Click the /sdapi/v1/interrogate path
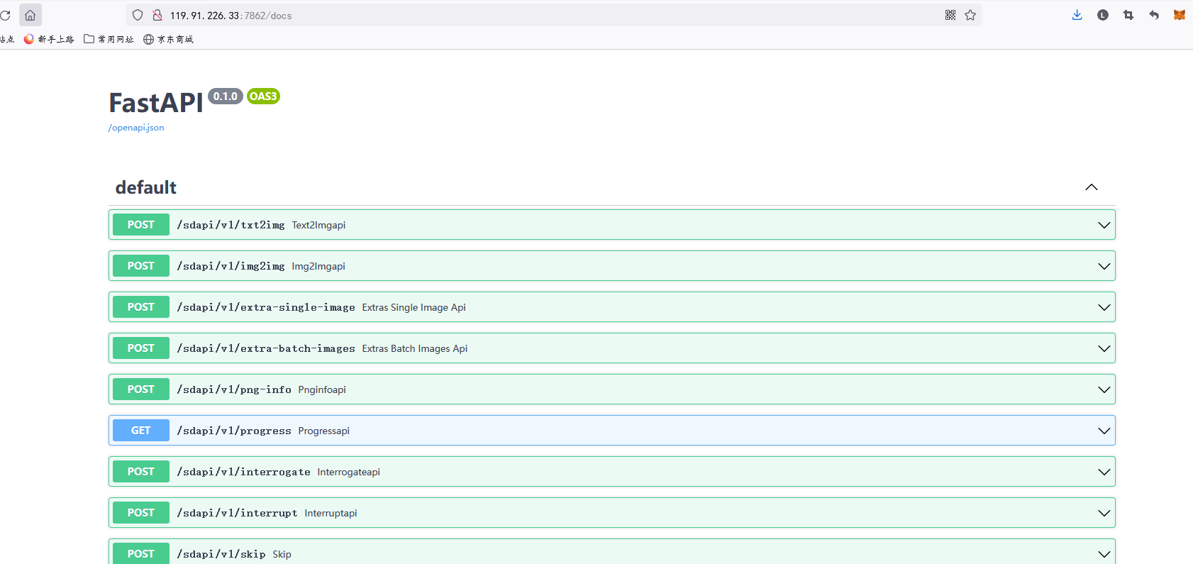The image size is (1193, 564). pos(243,472)
